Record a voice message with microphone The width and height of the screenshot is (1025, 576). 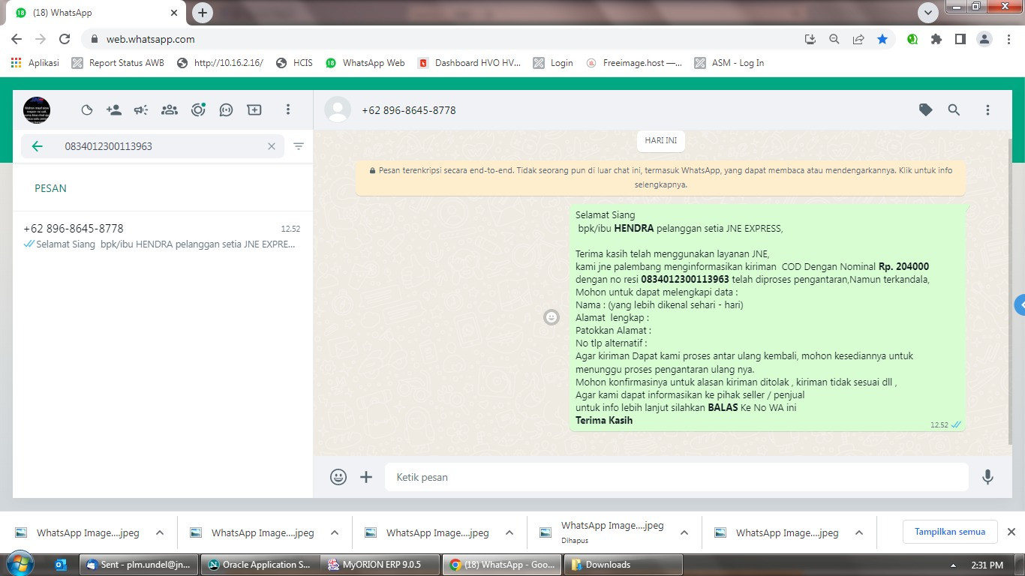[987, 477]
